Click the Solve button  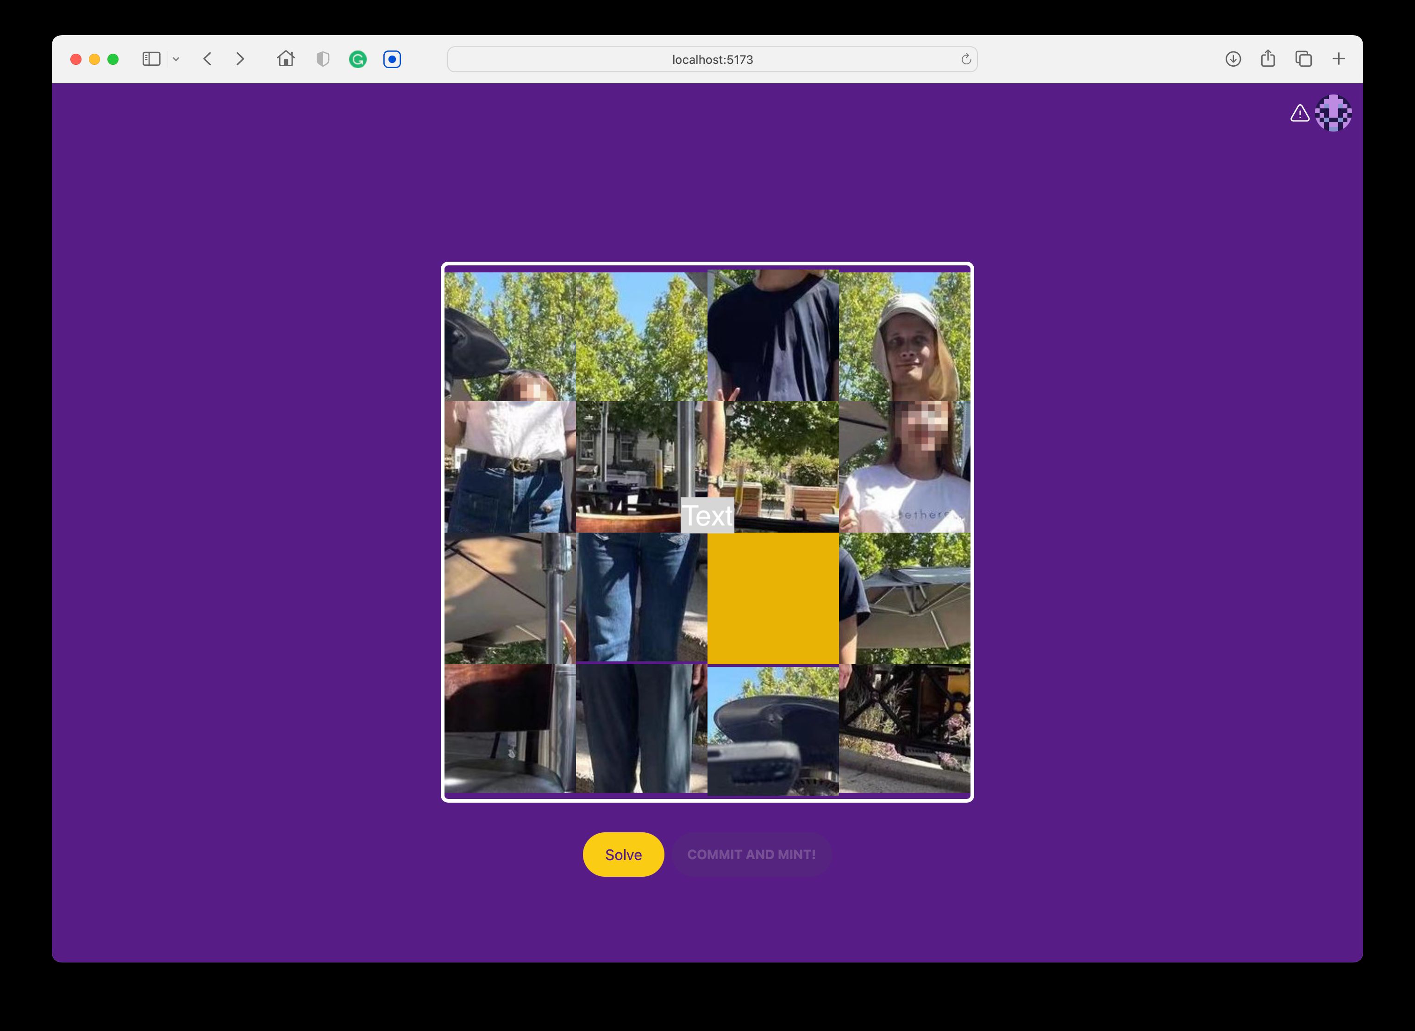(623, 854)
